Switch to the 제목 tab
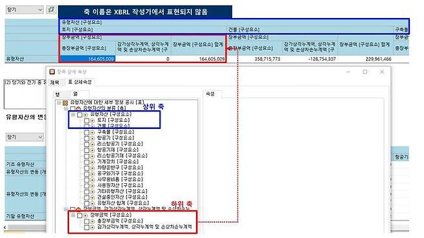The height and width of the screenshot is (238, 424). click(55, 83)
